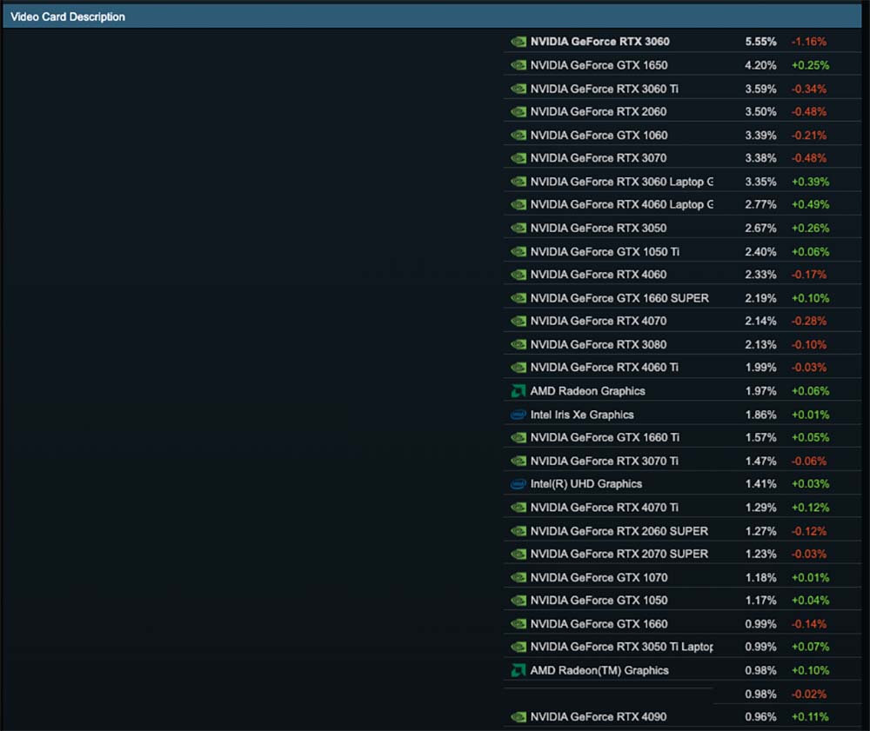870x731 pixels.
Task: Select the NVIDIA GeForce RTX 3070 name
Action: click(599, 158)
